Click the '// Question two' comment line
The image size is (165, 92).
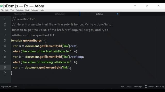[x=24, y=19]
